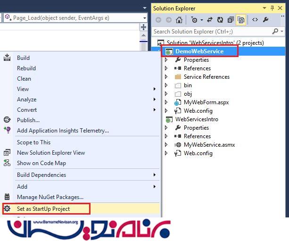Select Set as StartUp Project
Image resolution: width=289 pixels, height=241 pixels.
click(43, 208)
